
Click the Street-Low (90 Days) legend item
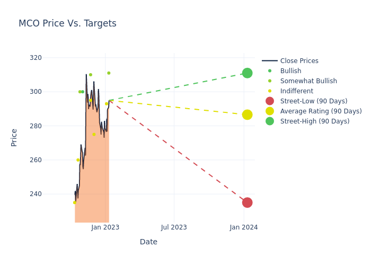pyautogui.click(x=313, y=101)
